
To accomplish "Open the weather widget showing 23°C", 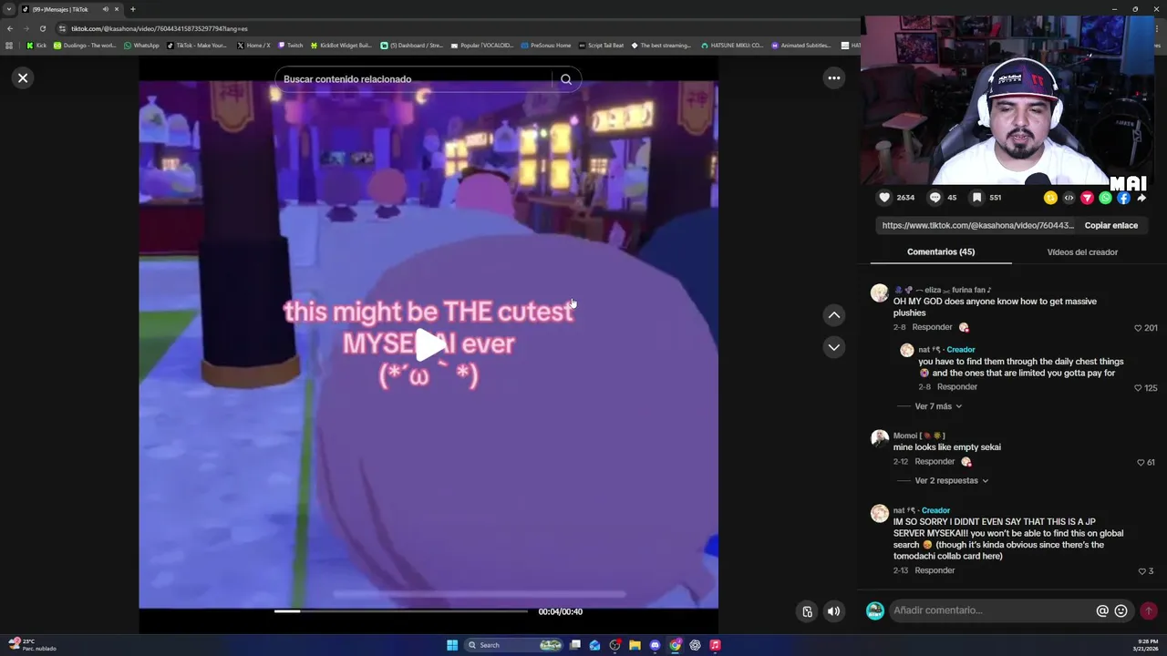I will coord(33,645).
